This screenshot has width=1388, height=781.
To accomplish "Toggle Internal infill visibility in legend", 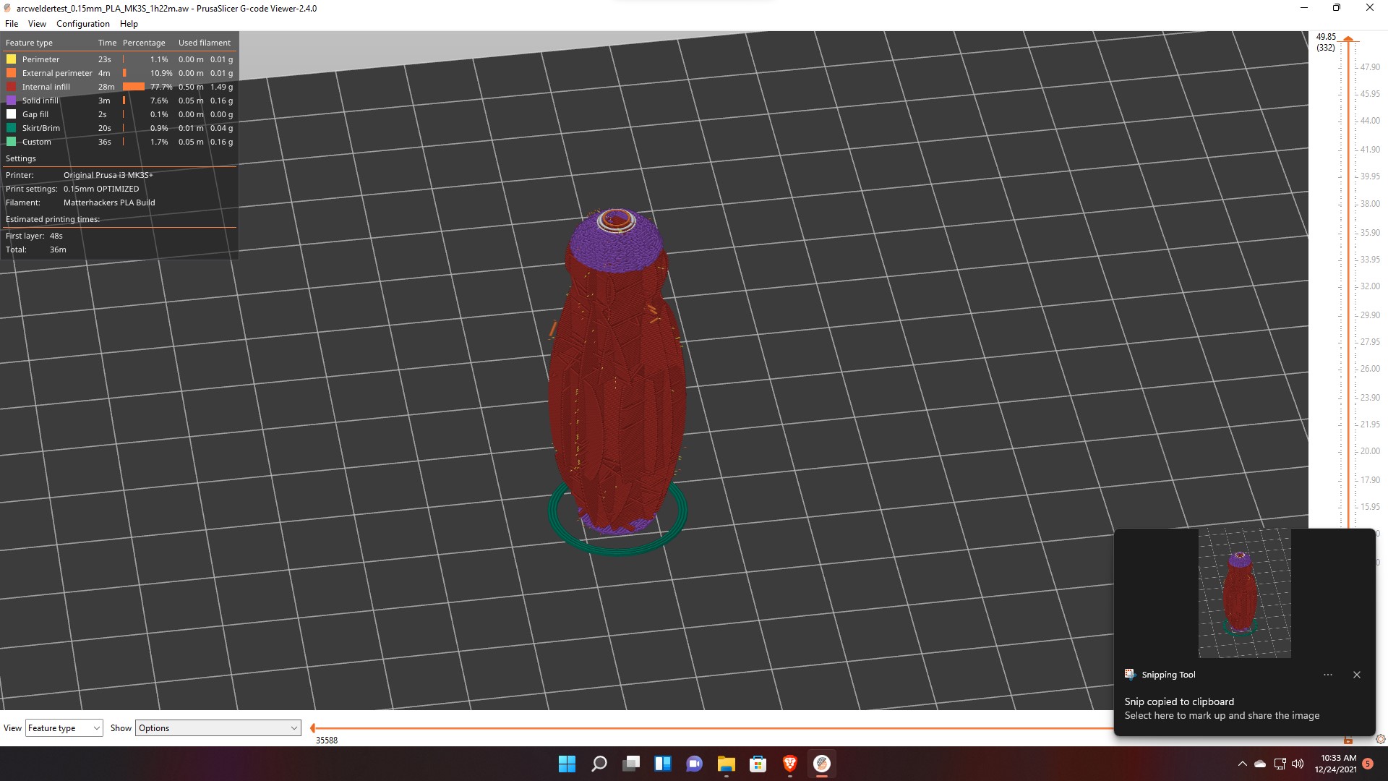I will coord(46,87).
